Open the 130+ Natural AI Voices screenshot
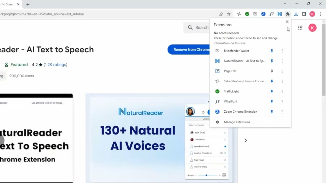The width and height of the screenshot is (326, 183). (161, 138)
